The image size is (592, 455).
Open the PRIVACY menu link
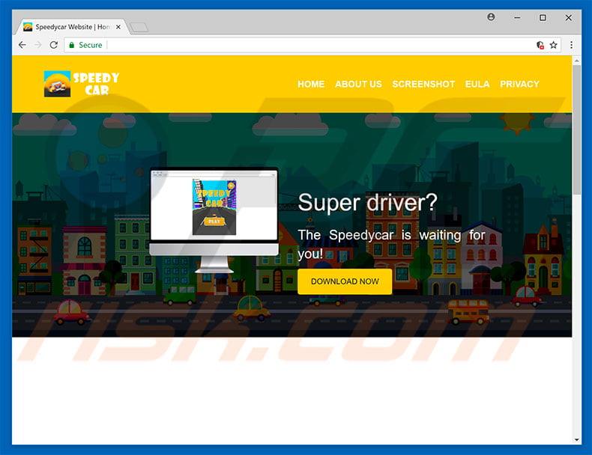(x=519, y=84)
